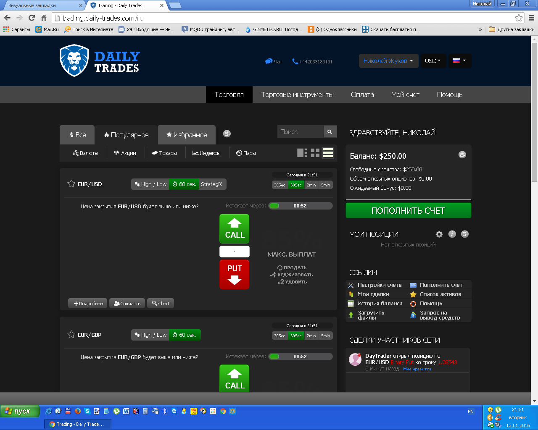Click the search magnifier icon
The image size is (538, 430).
(x=330, y=132)
